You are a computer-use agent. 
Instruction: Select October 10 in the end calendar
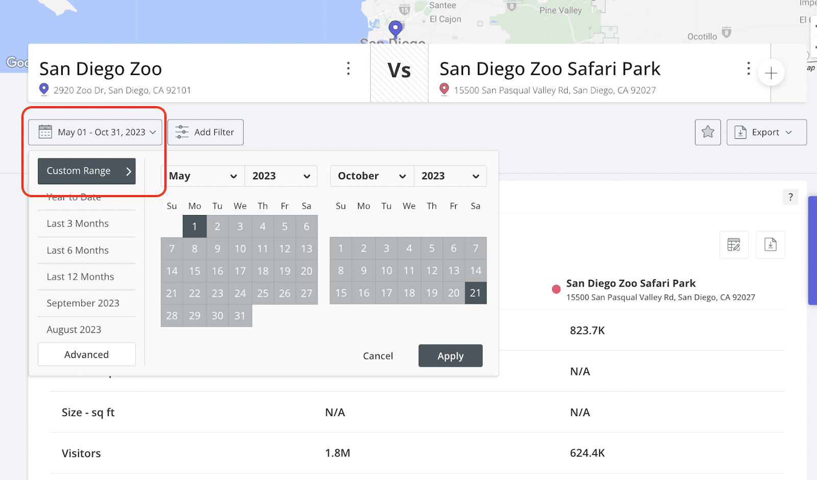pyautogui.click(x=387, y=271)
